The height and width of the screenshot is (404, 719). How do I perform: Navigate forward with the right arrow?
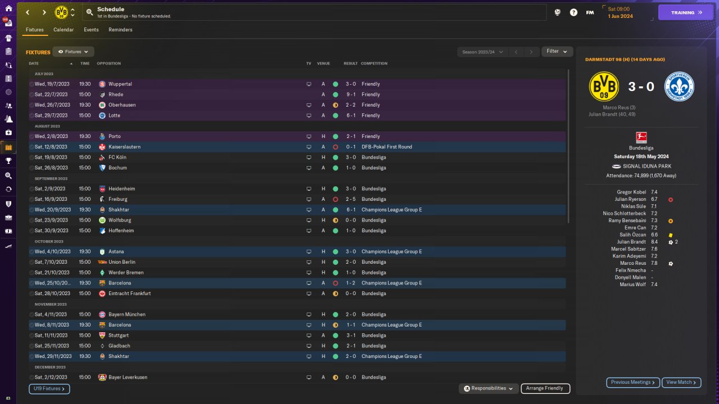coord(44,12)
